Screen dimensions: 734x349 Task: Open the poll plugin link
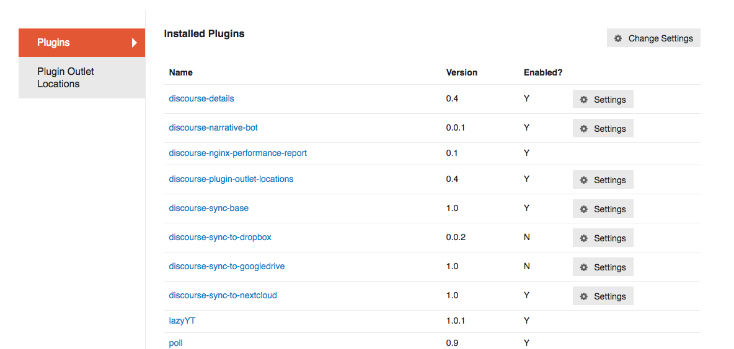pos(175,343)
